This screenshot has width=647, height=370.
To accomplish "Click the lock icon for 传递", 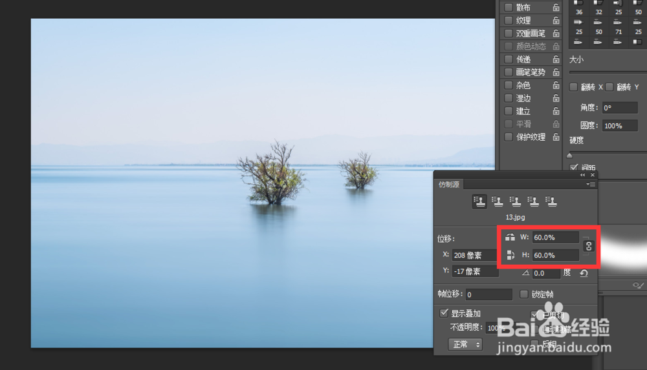I will [556, 59].
